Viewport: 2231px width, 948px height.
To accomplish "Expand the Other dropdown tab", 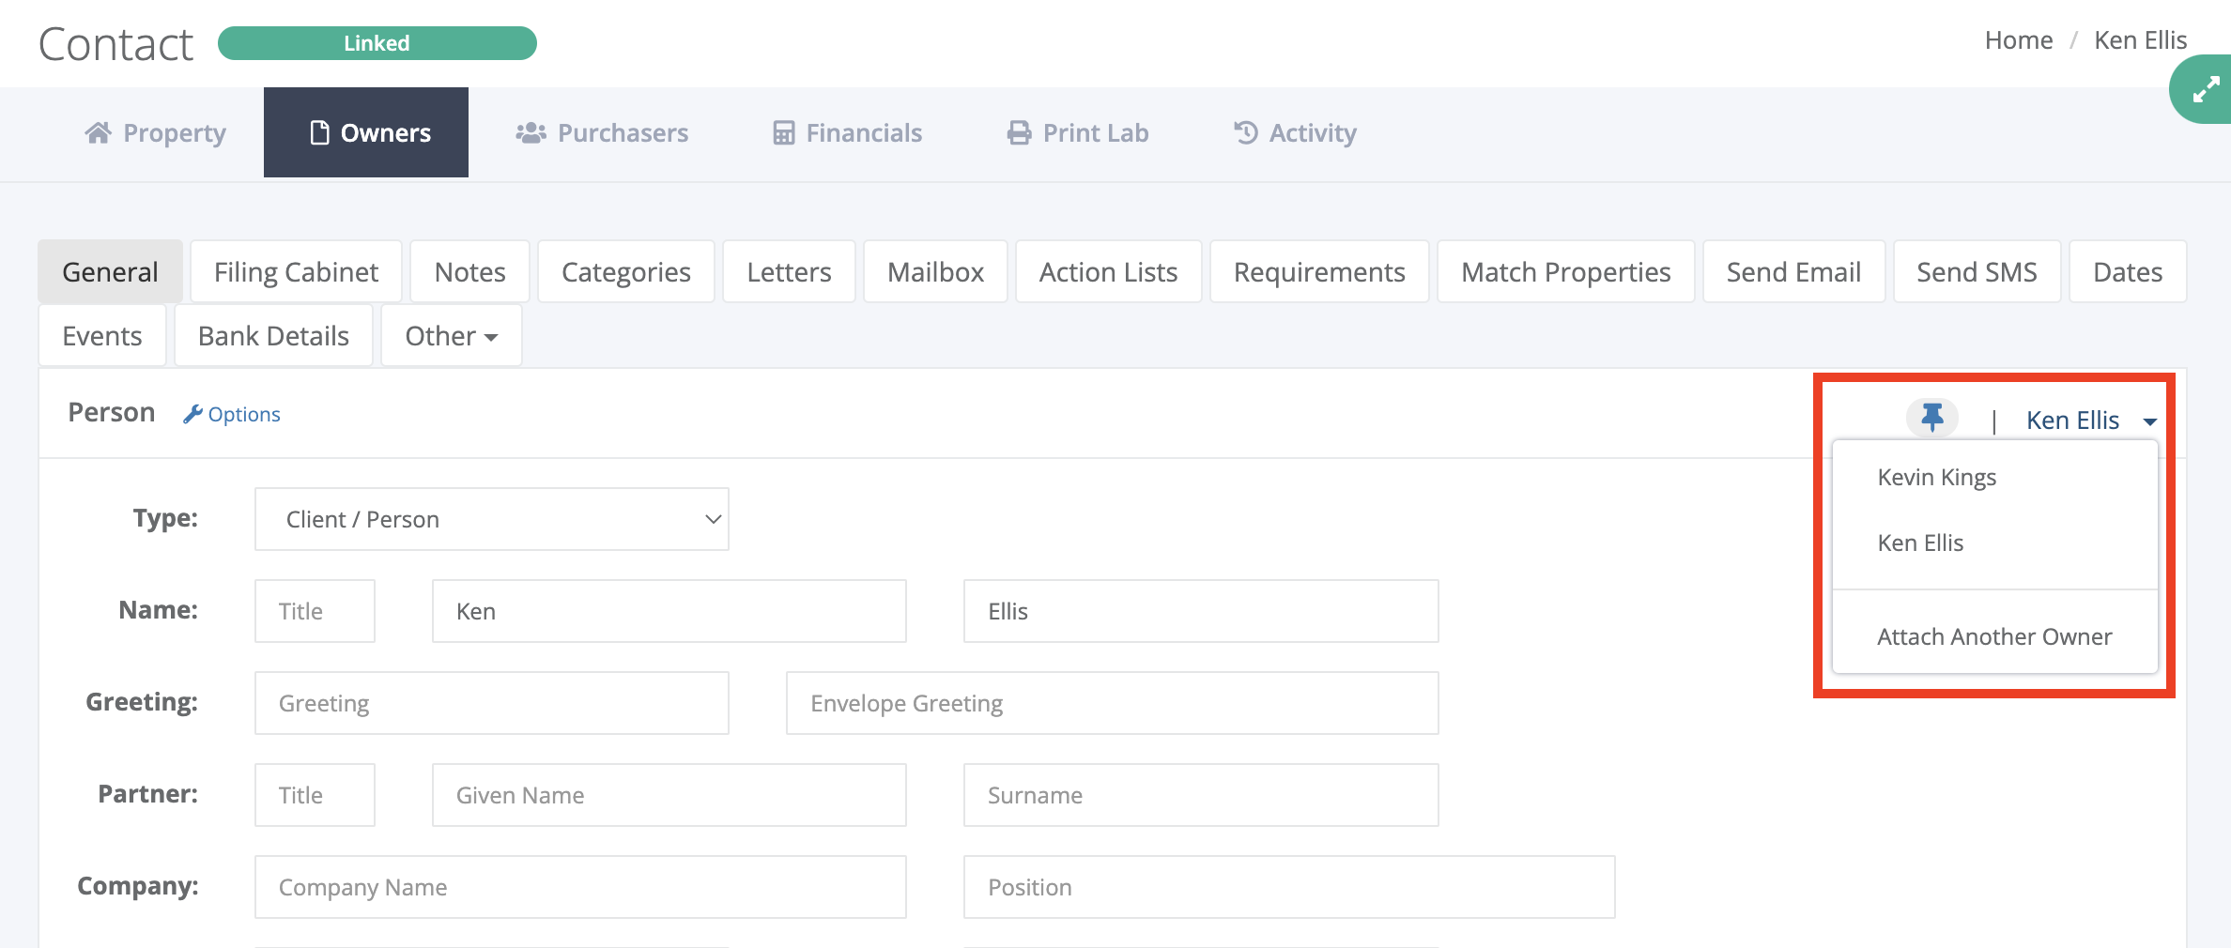I will coord(451,336).
